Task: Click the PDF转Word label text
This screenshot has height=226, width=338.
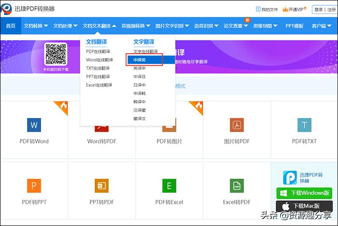Action: (x=34, y=141)
